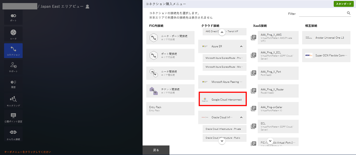356x155 pixels.
Task: Click the search magnifier icon
Action: pos(349,13)
